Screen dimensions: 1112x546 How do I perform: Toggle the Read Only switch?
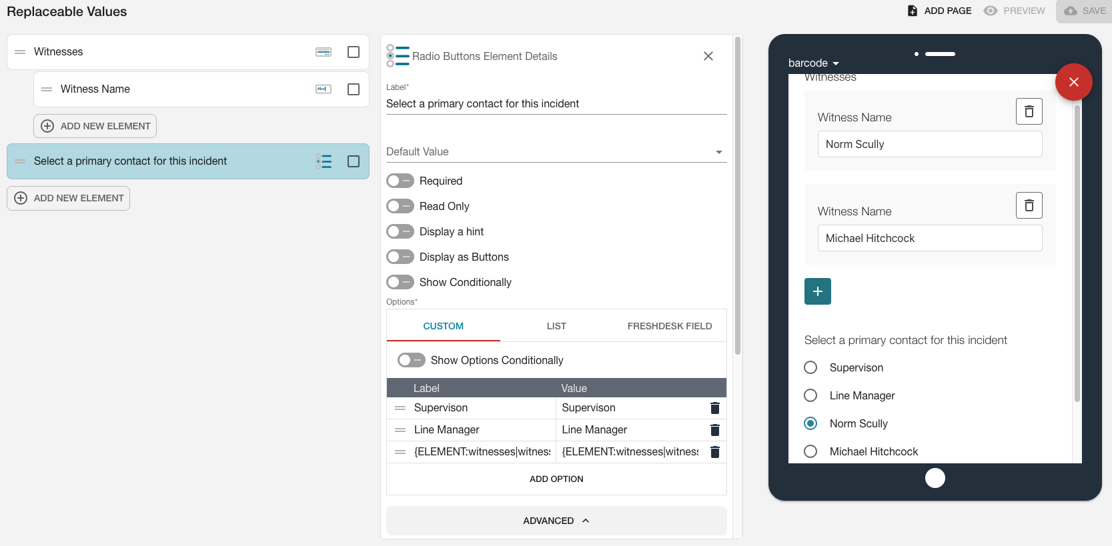[400, 206]
